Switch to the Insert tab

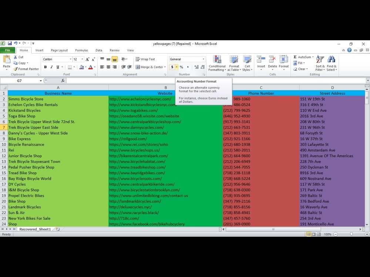39,50
